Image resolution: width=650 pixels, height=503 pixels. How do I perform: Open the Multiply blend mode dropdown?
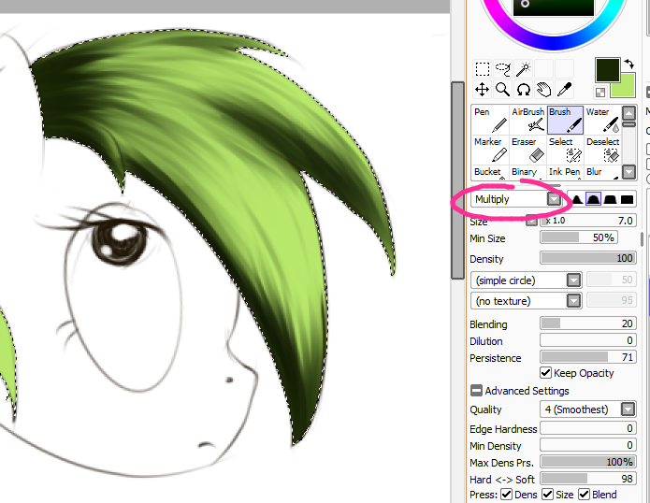tap(554, 199)
